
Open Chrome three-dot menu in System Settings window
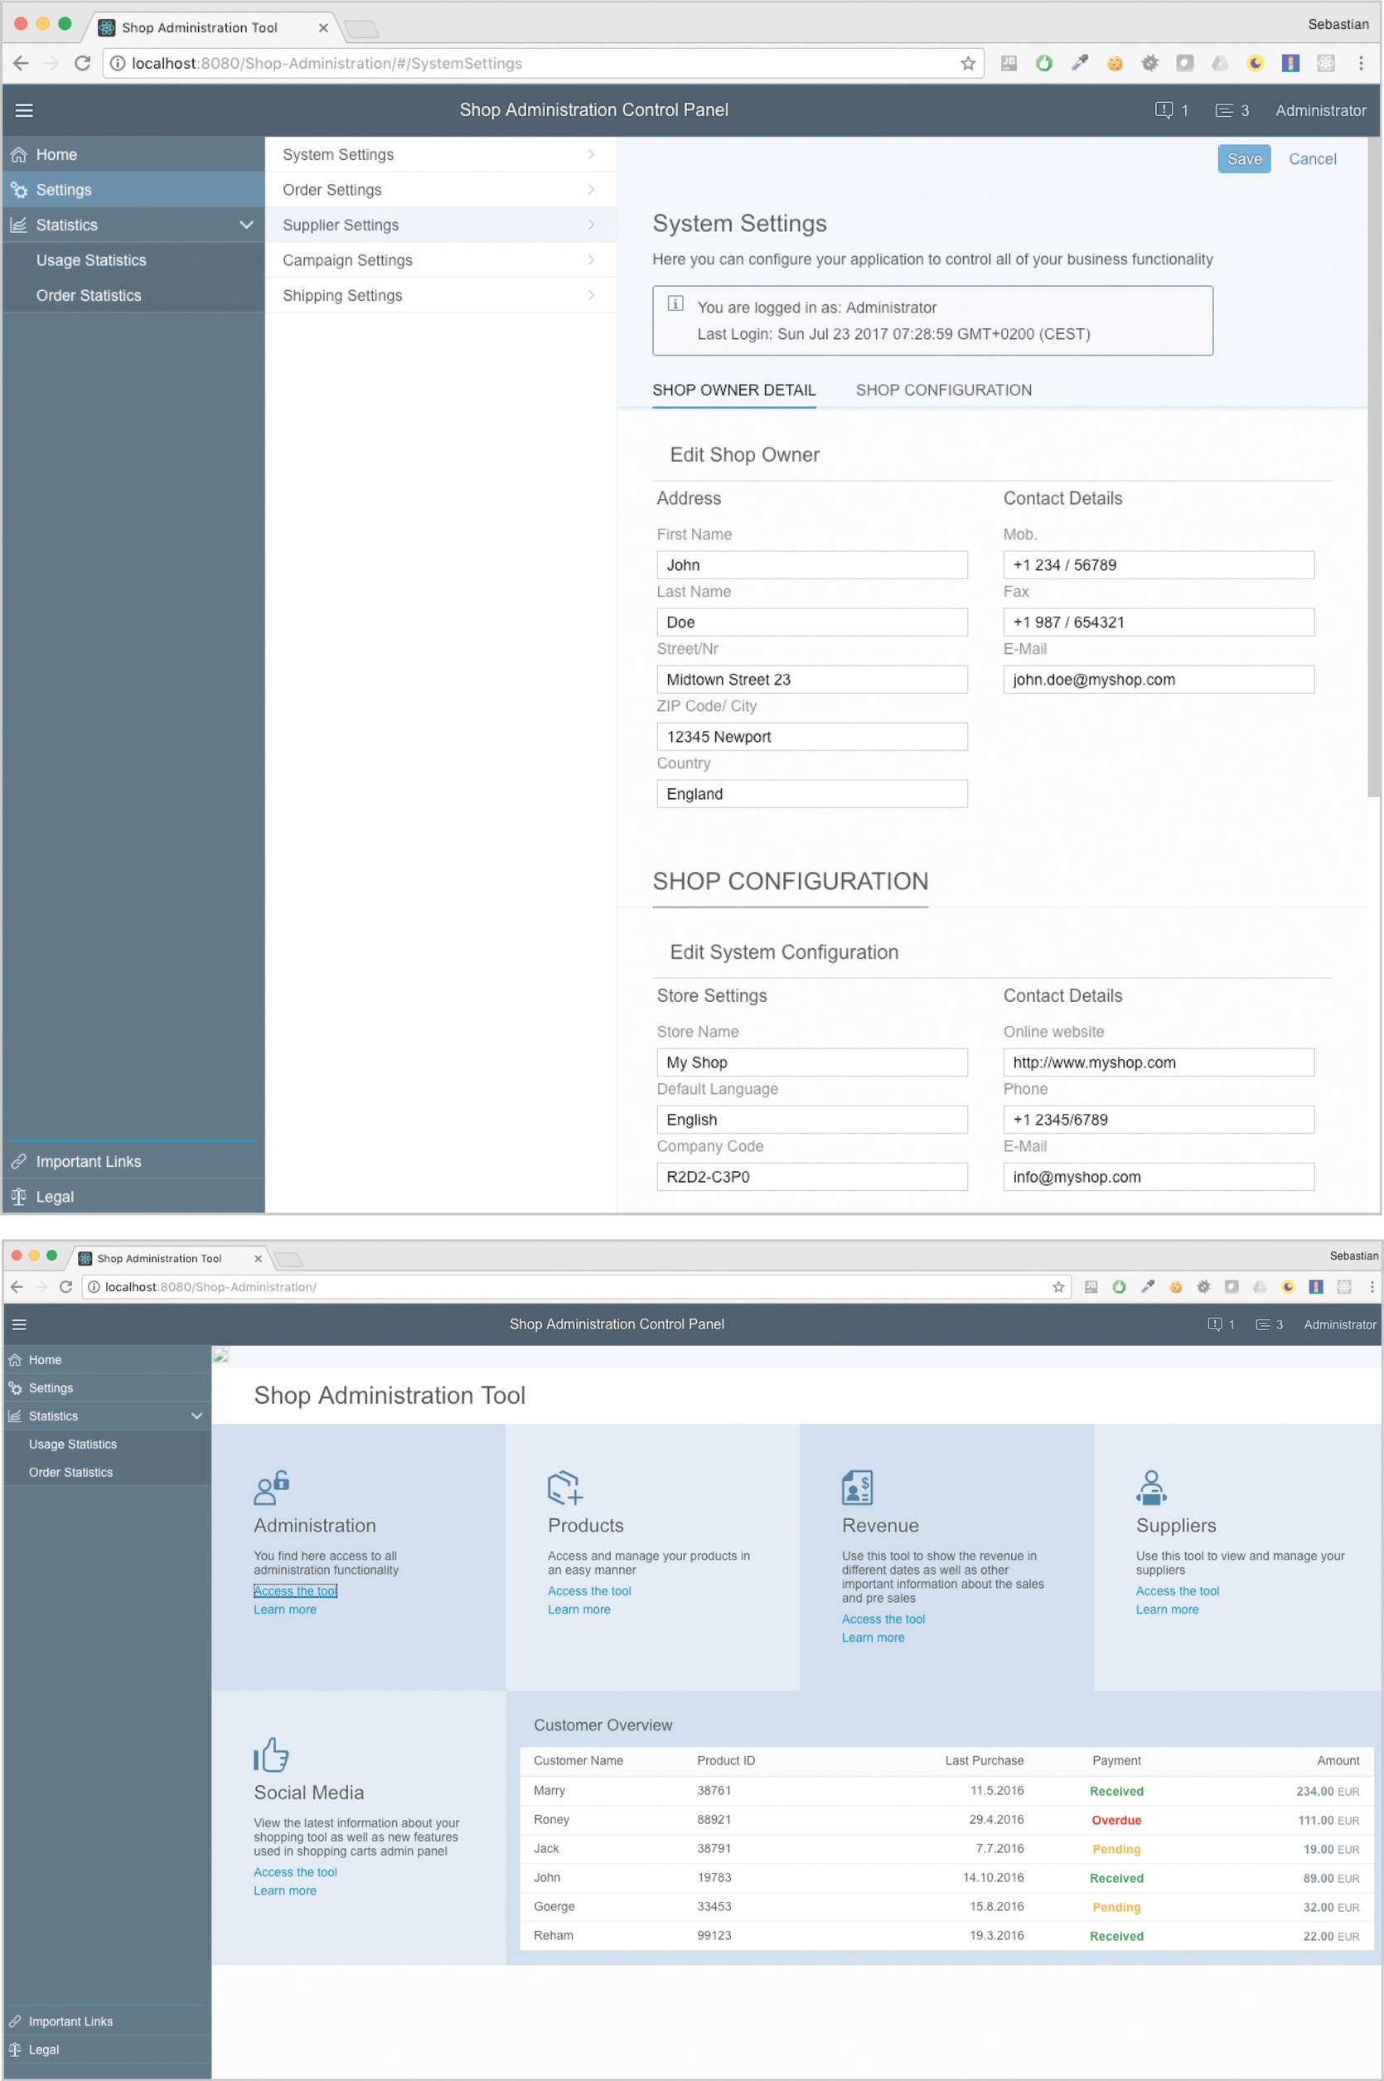click(1360, 64)
